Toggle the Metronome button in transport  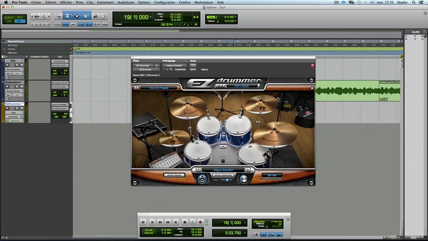[x=263, y=234]
